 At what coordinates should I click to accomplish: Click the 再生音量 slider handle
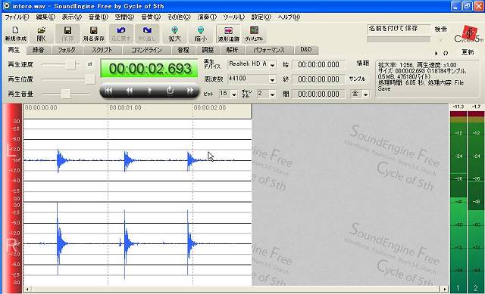(66, 94)
